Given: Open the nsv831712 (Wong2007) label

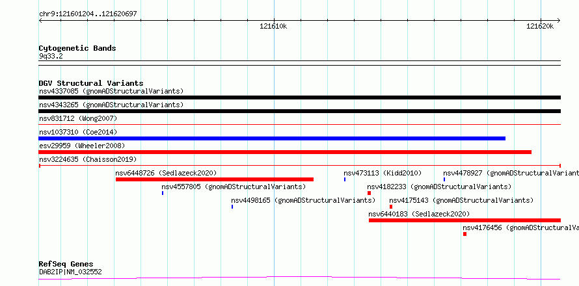Looking at the screenshot, I should [78, 118].
